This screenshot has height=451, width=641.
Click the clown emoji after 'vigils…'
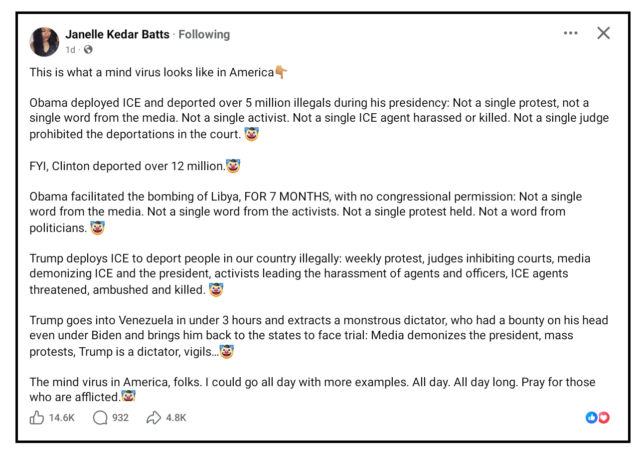click(x=227, y=352)
